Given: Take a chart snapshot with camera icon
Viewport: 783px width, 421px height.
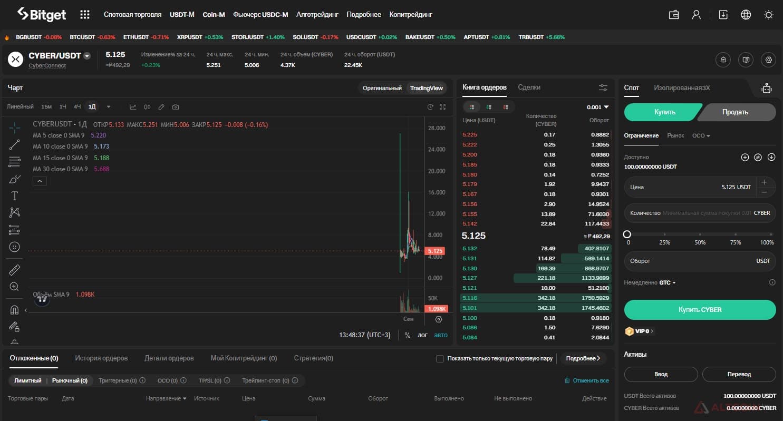Looking at the screenshot, I should pyautogui.click(x=176, y=107).
